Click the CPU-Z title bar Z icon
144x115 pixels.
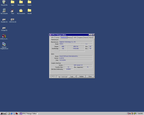pos(51,35)
